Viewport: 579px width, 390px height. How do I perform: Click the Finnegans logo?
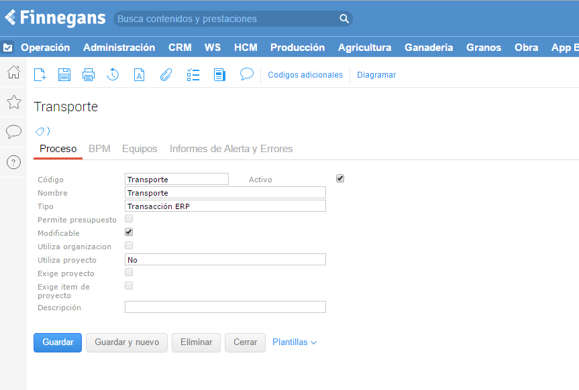point(55,17)
